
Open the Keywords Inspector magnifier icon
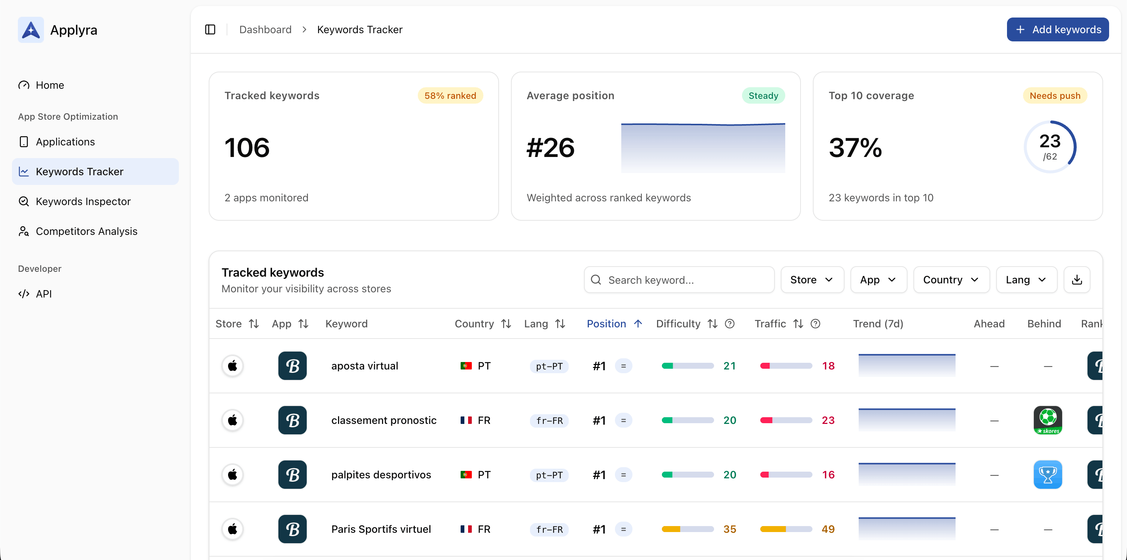(24, 201)
